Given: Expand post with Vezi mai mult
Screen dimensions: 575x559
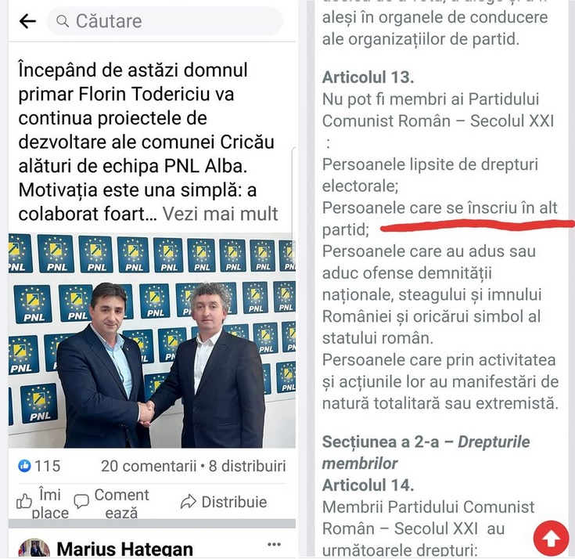Looking at the screenshot, I should click(x=220, y=214).
